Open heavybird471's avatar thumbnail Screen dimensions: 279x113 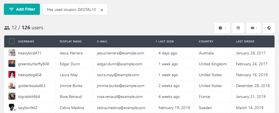pos(12,53)
